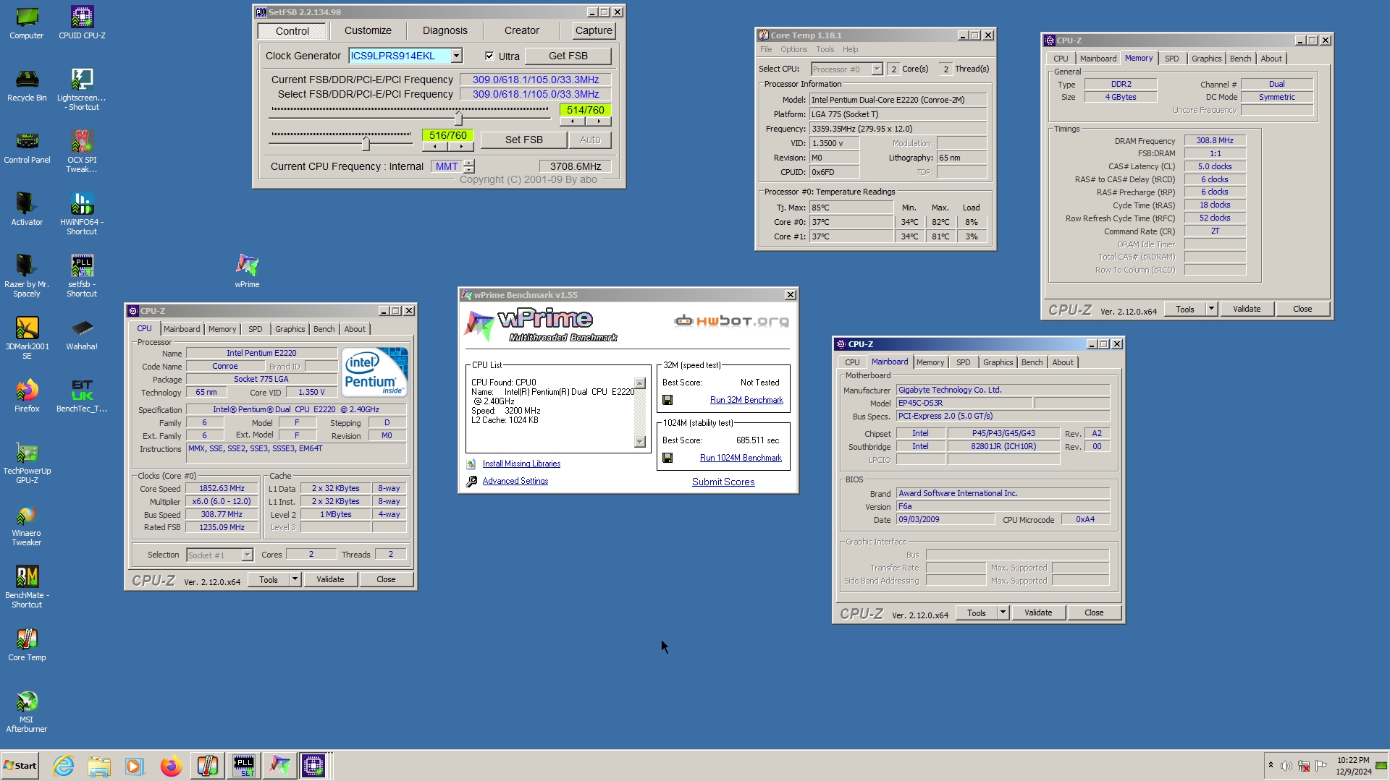Adjust the upper FSB slider thumb
1390x781 pixels.
458,117
